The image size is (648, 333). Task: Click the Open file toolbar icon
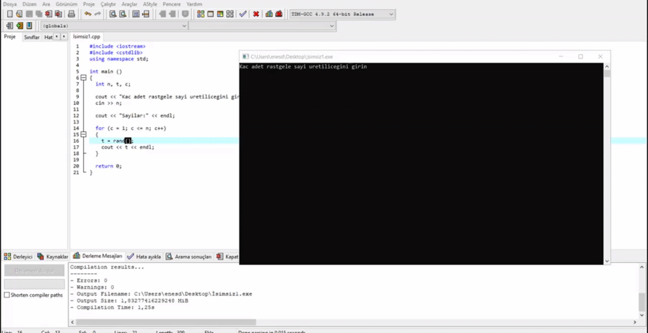click(x=19, y=14)
